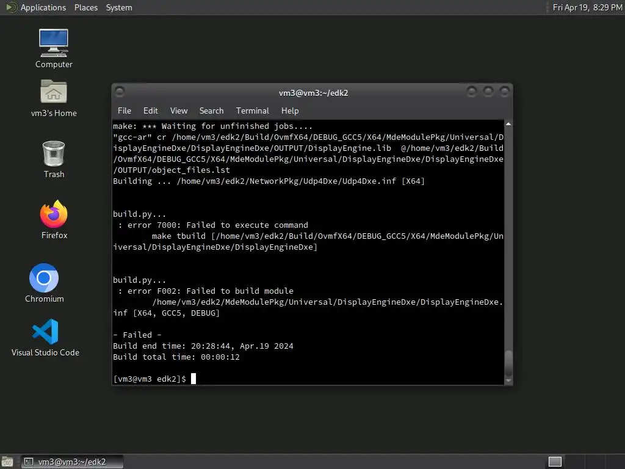
Task: Click the terminal title vm3@vm3:~/edk2
Action: [x=313, y=93]
